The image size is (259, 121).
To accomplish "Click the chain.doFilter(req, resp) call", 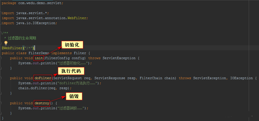I will click(x=45, y=88).
